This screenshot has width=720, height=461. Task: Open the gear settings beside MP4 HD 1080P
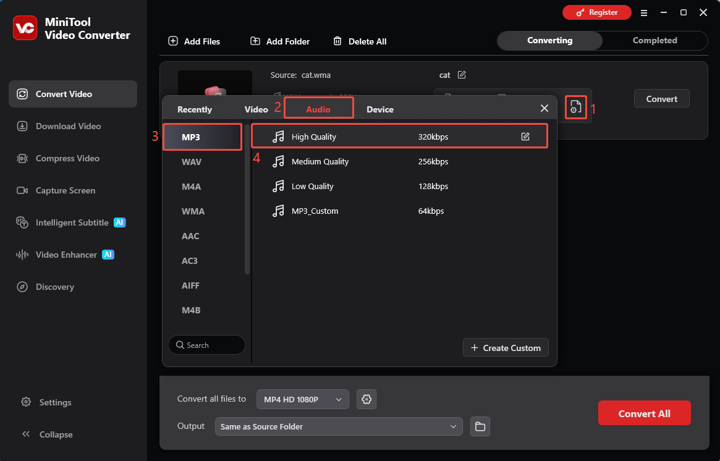pyautogui.click(x=366, y=399)
